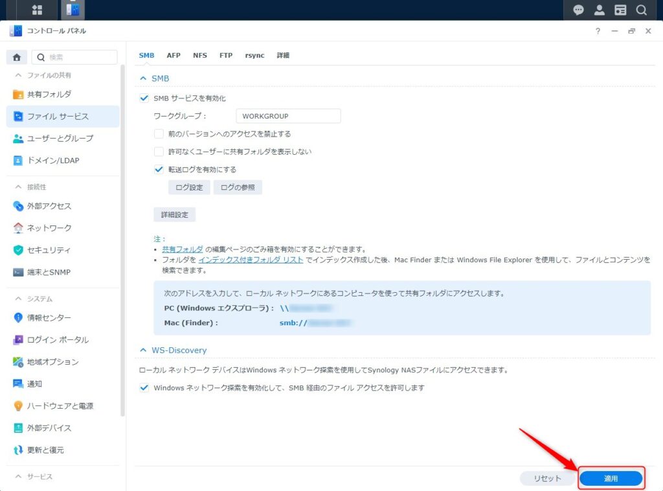The height and width of the screenshot is (491, 663).
Task: Open セキュリティ settings
Action: point(63,250)
